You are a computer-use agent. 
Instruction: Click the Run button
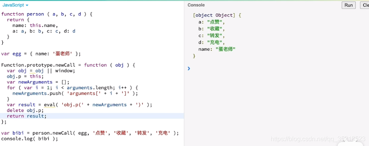tap(348, 5)
